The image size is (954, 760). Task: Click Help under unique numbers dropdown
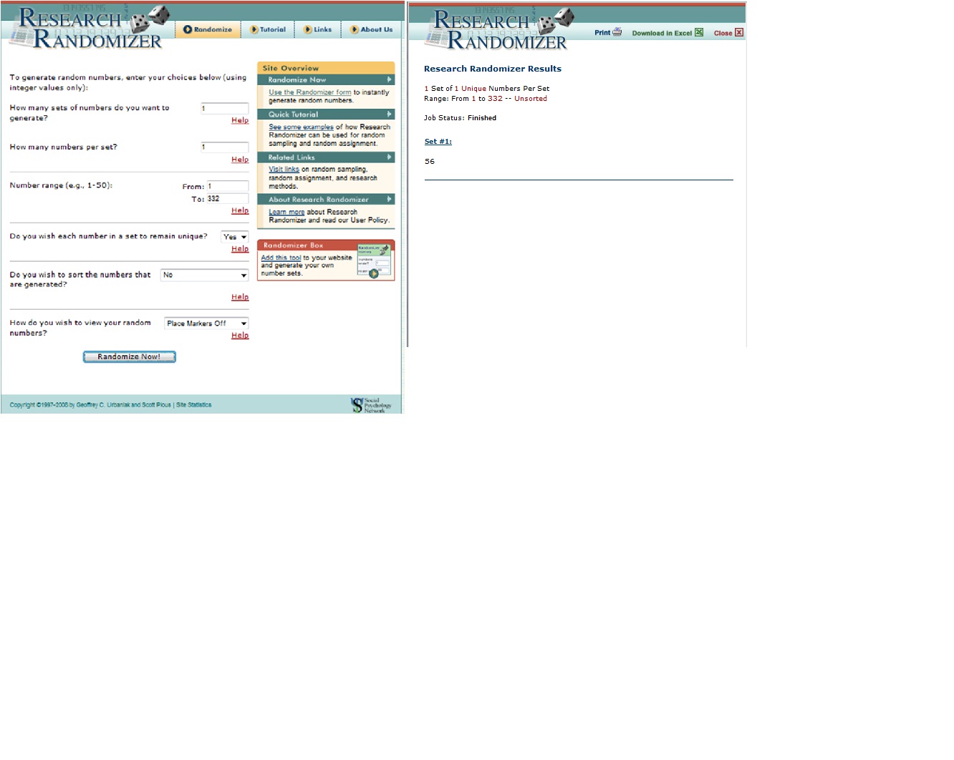tap(240, 249)
